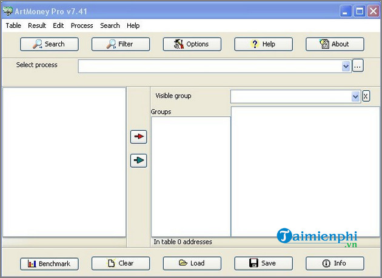Click the ellipsis button beside Select process
Screen dimensions: 382x278
pos(357,66)
